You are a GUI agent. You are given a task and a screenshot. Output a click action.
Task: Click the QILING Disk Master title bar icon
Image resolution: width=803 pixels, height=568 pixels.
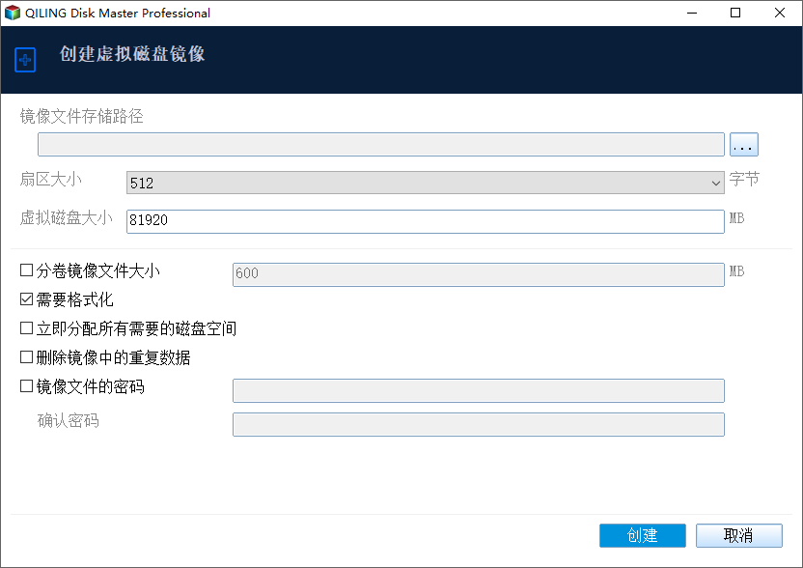pyautogui.click(x=14, y=13)
